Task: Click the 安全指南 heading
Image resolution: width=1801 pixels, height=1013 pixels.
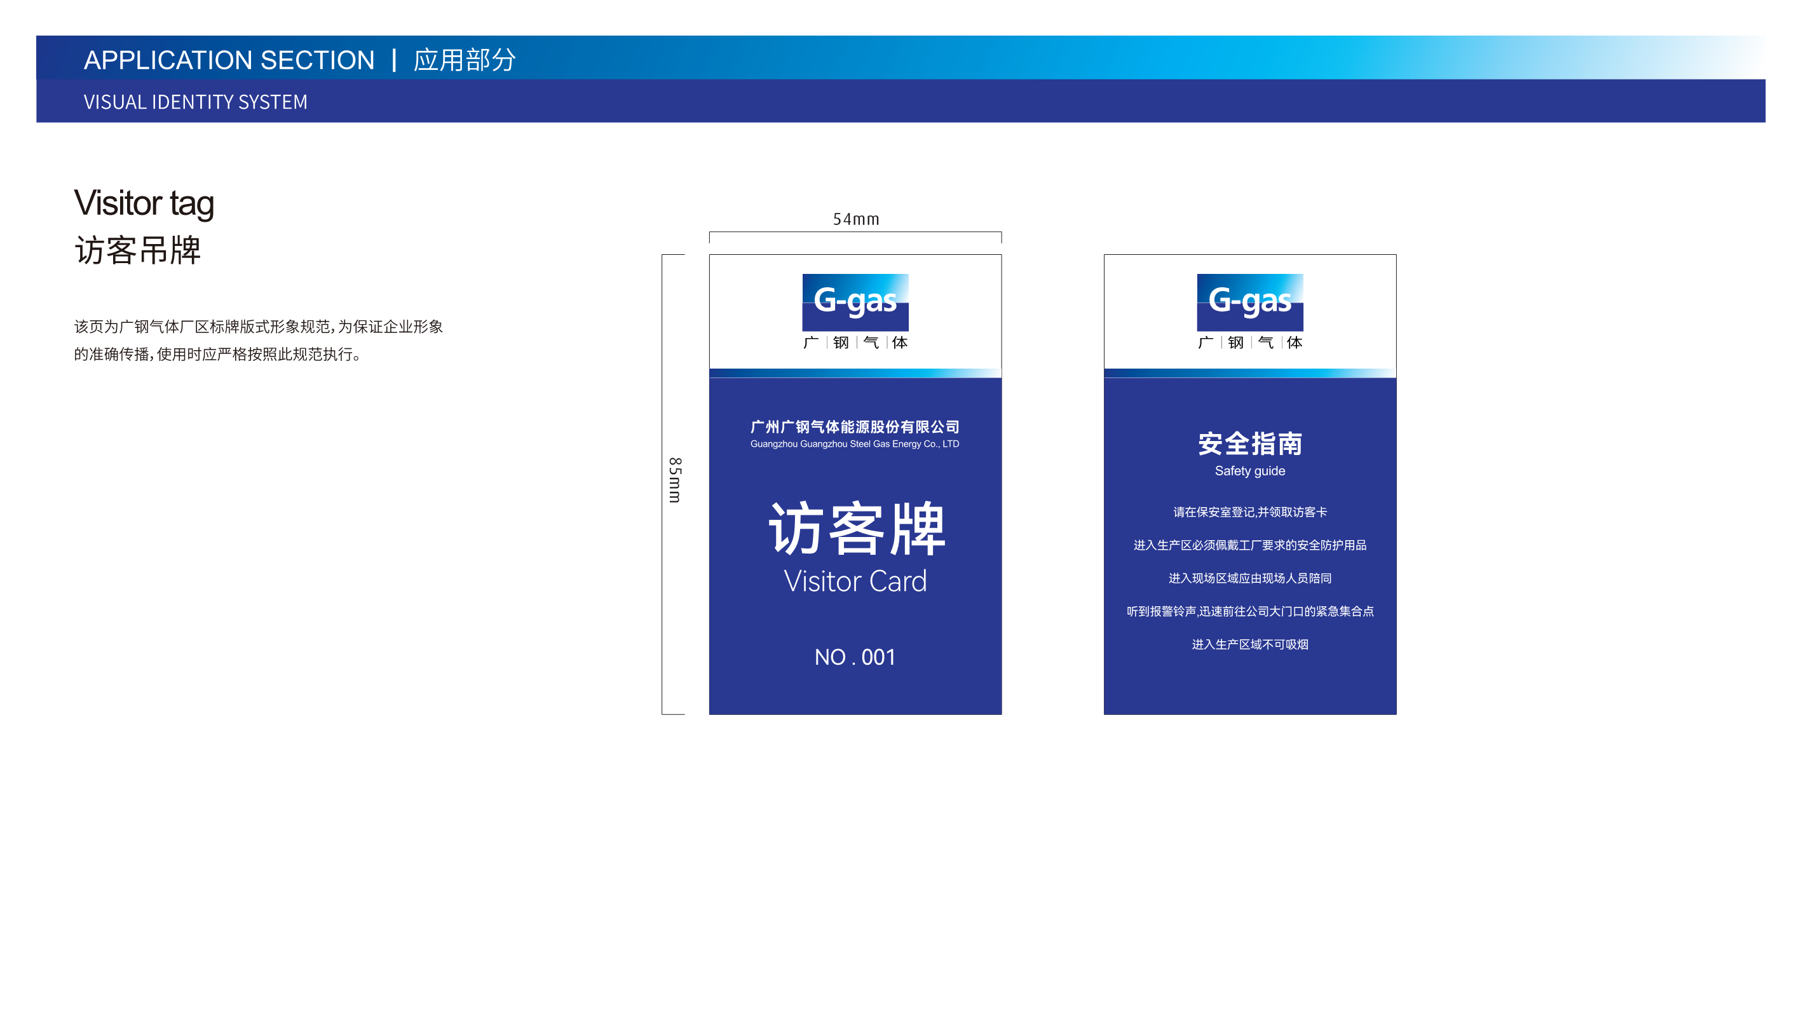Action: pos(1249,444)
